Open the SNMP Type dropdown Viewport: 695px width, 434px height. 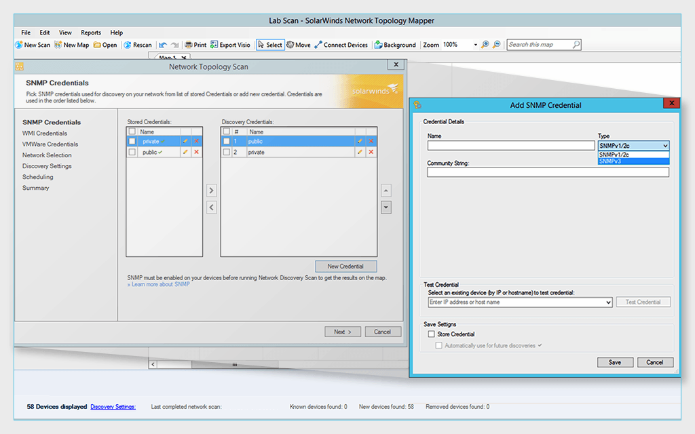[x=666, y=145]
